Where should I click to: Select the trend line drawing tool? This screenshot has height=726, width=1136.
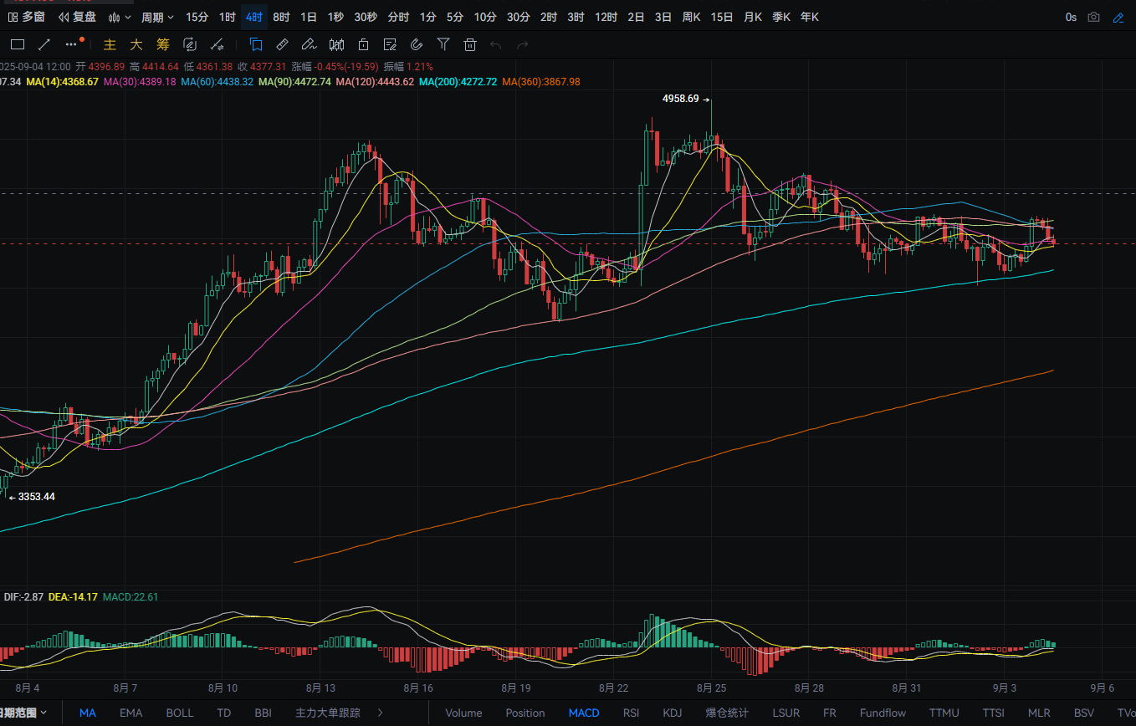coord(44,45)
